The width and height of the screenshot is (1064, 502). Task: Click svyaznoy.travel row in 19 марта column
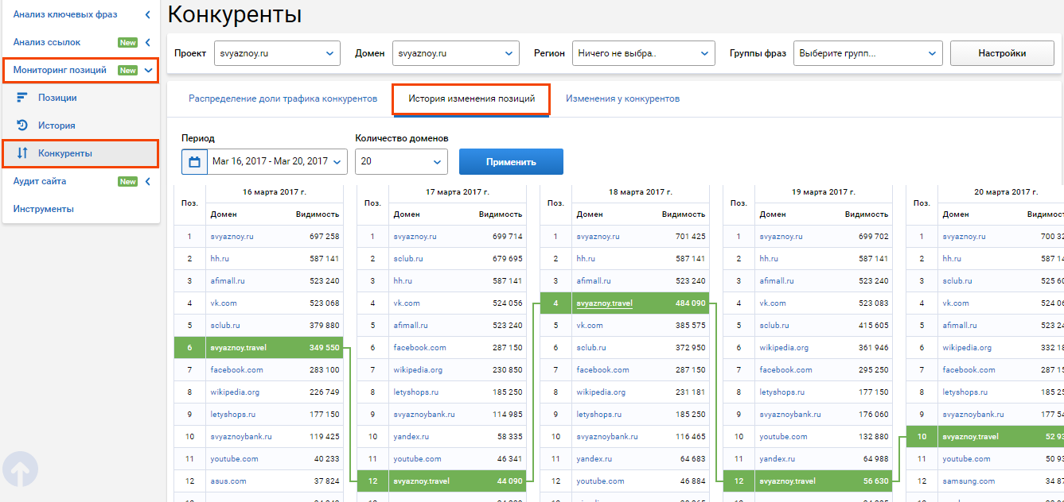[x=808, y=481]
